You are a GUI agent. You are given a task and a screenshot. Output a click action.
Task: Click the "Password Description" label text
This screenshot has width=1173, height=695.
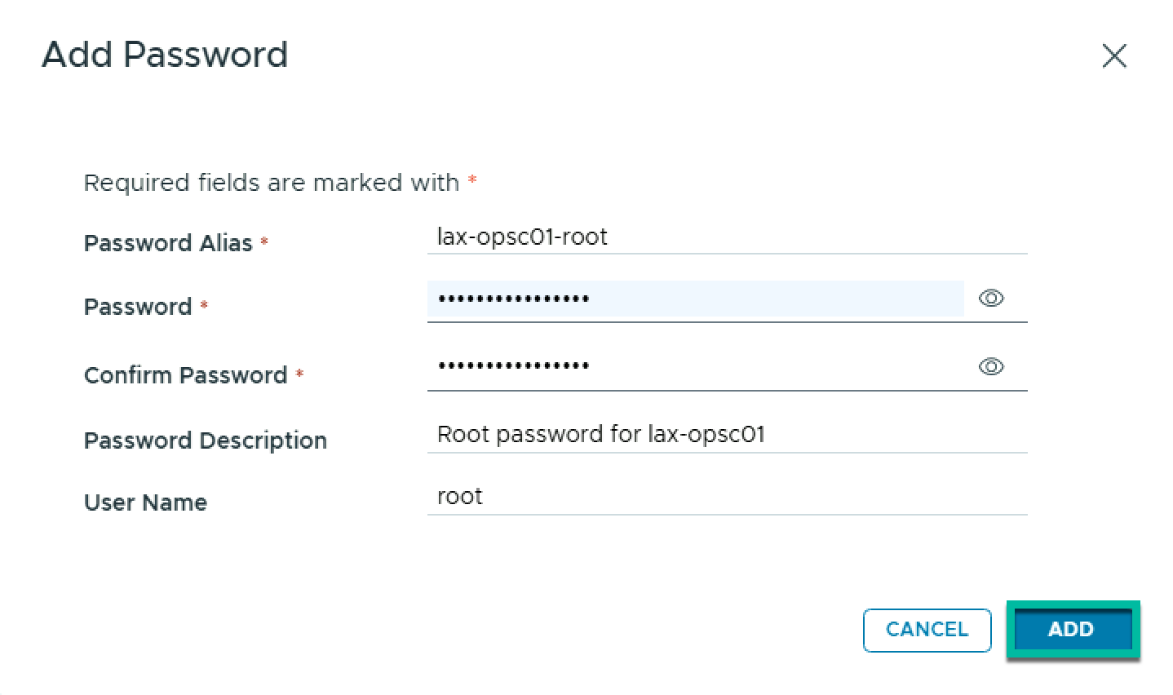coord(205,440)
